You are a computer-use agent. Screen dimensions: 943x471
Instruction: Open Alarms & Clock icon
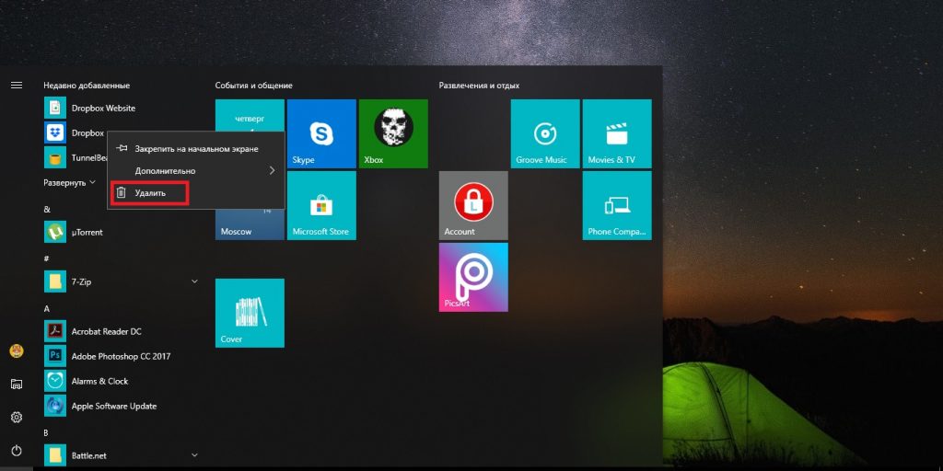(55, 381)
